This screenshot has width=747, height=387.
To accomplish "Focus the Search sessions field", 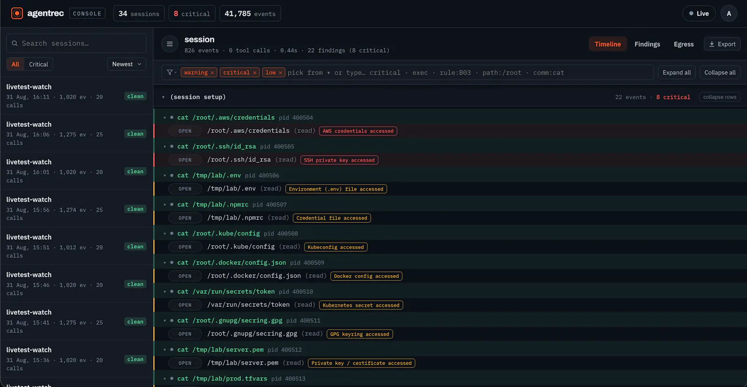I will (76, 43).
